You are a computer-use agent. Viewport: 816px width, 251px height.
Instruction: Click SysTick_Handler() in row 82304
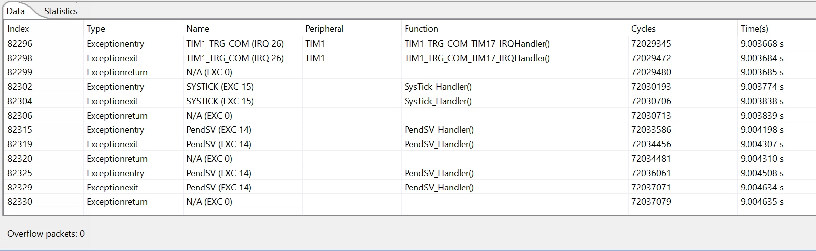[x=438, y=101]
